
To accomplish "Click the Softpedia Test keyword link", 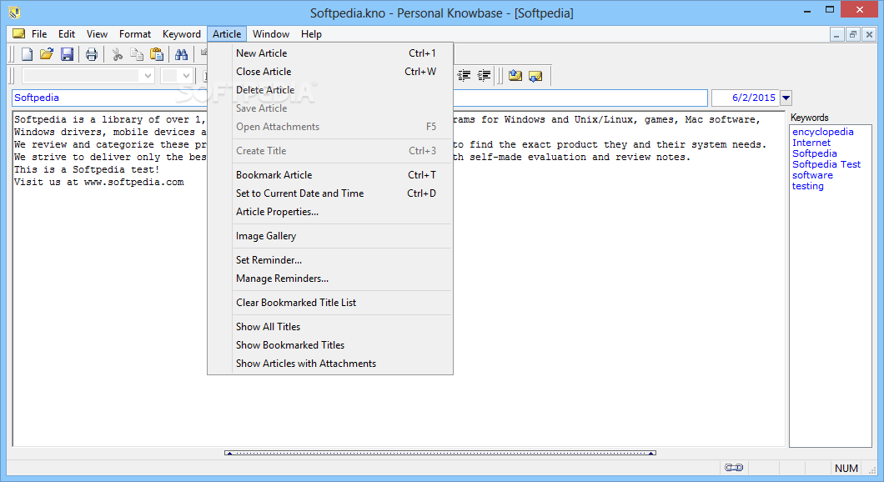I will click(x=826, y=164).
